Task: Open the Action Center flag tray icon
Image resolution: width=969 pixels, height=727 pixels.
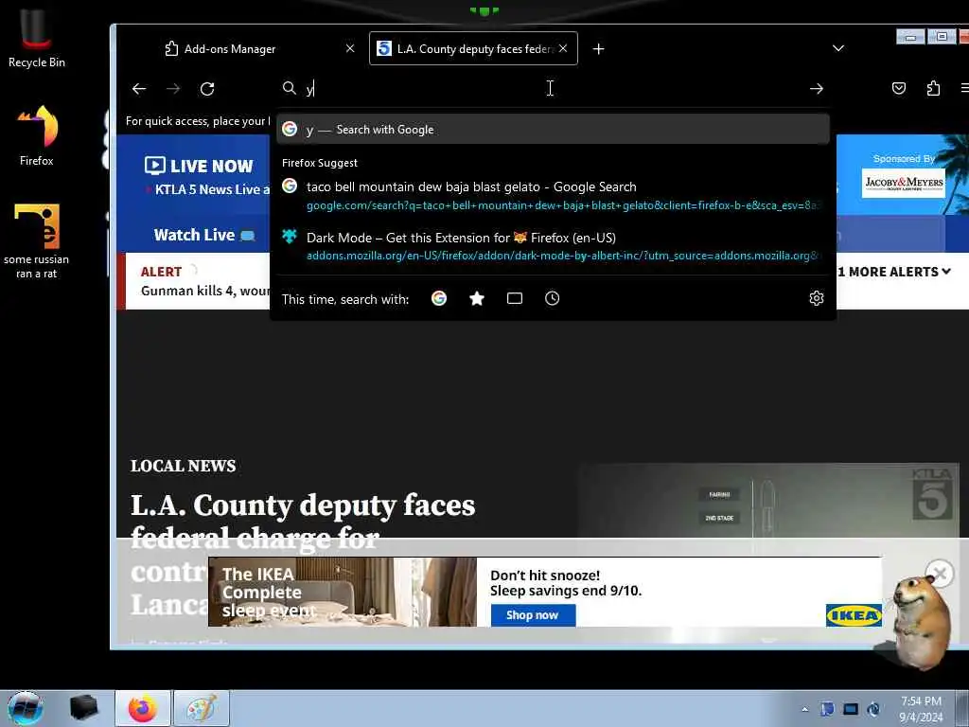Action: (827, 709)
